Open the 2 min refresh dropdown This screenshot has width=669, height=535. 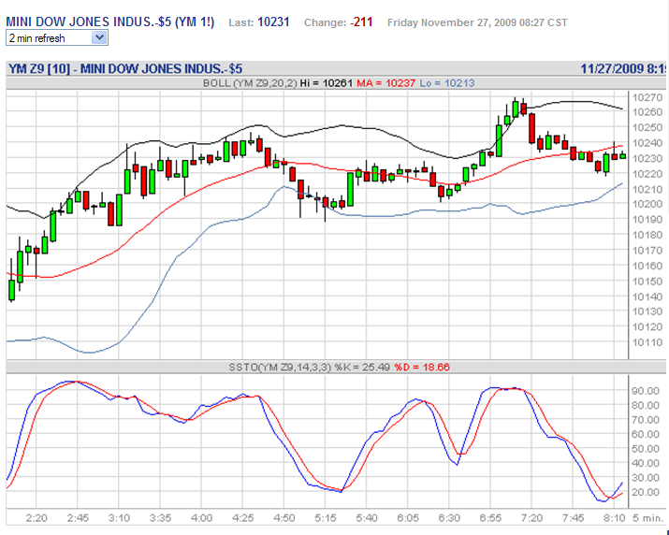click(x=57, y=38)
